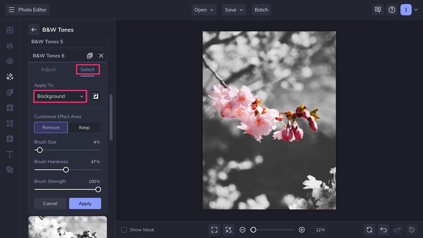Expand the account menu chevron
Screen dimensions: 423x238
pyautogui.click(x=416, y=10)
